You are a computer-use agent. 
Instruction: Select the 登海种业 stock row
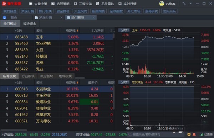pos(56,108)
